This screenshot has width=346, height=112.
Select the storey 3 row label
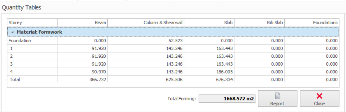click(x=12, y=64)
